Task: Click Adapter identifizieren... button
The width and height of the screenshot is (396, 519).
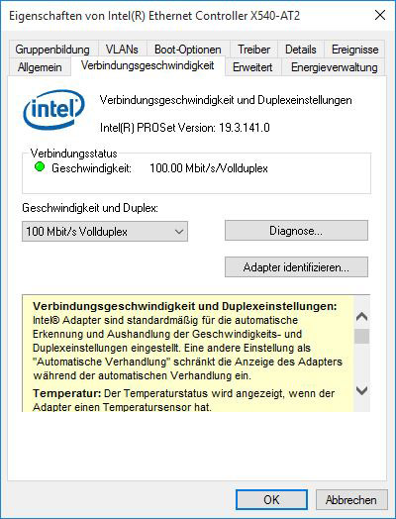Action: tap(296, 266)
